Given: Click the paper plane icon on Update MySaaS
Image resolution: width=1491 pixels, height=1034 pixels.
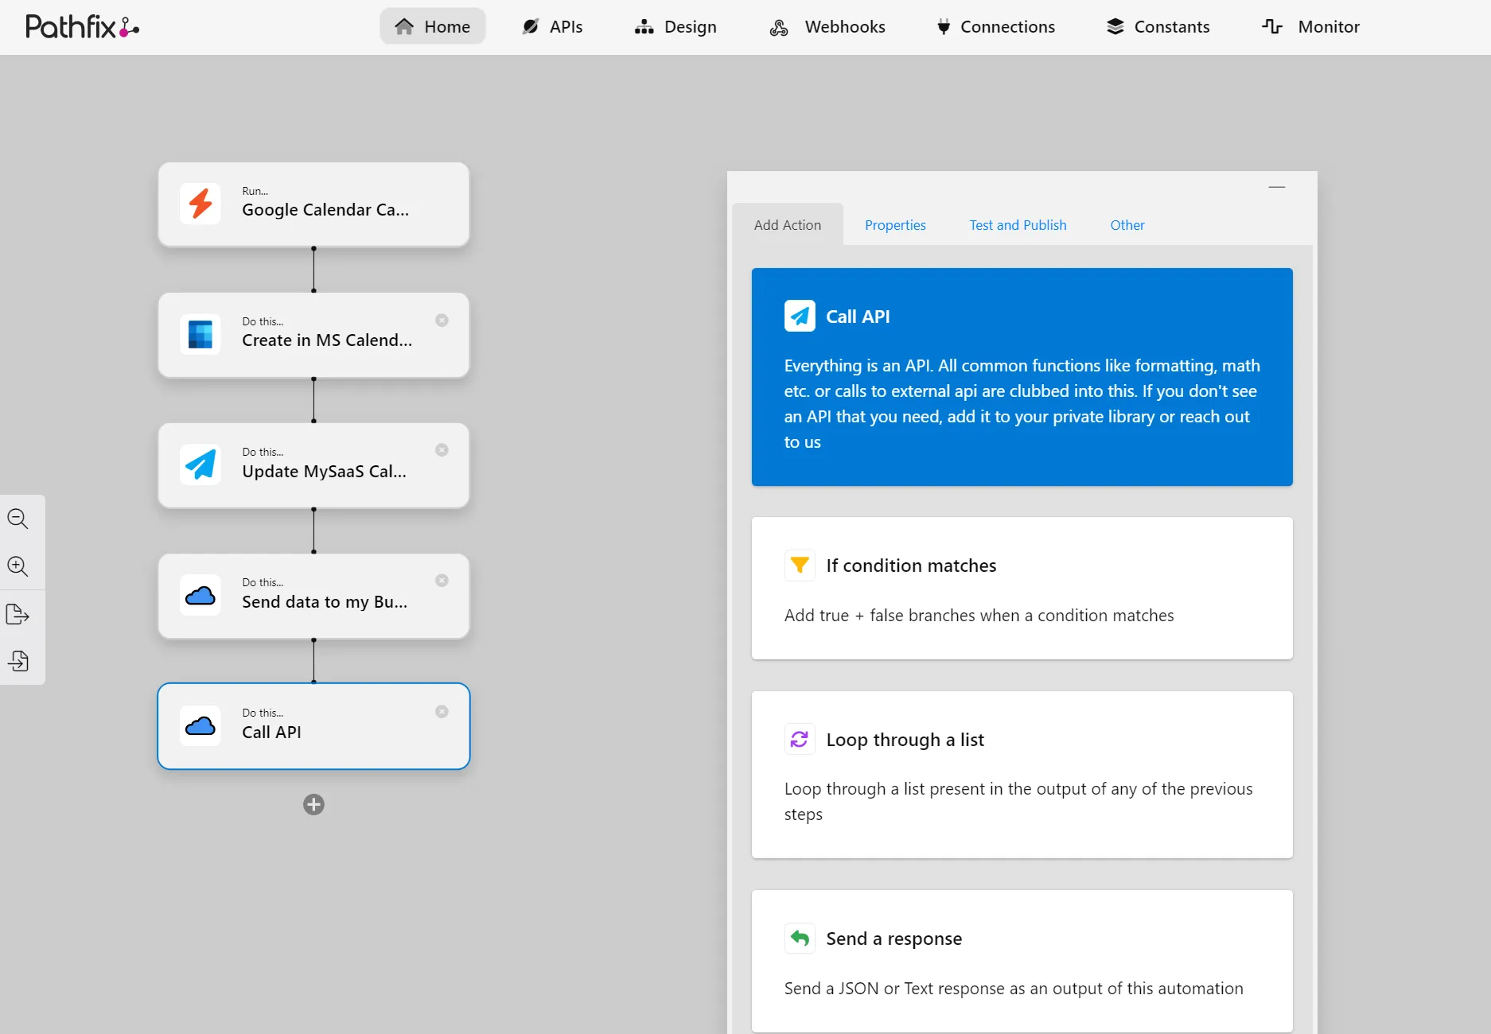Looking at the screenshot, I should pyautogui.click(x=200, y=465).
